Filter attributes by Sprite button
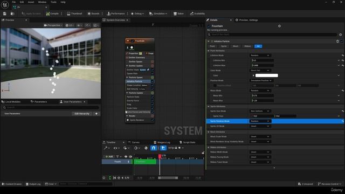345x194 pixels. [x=224, y=46]
